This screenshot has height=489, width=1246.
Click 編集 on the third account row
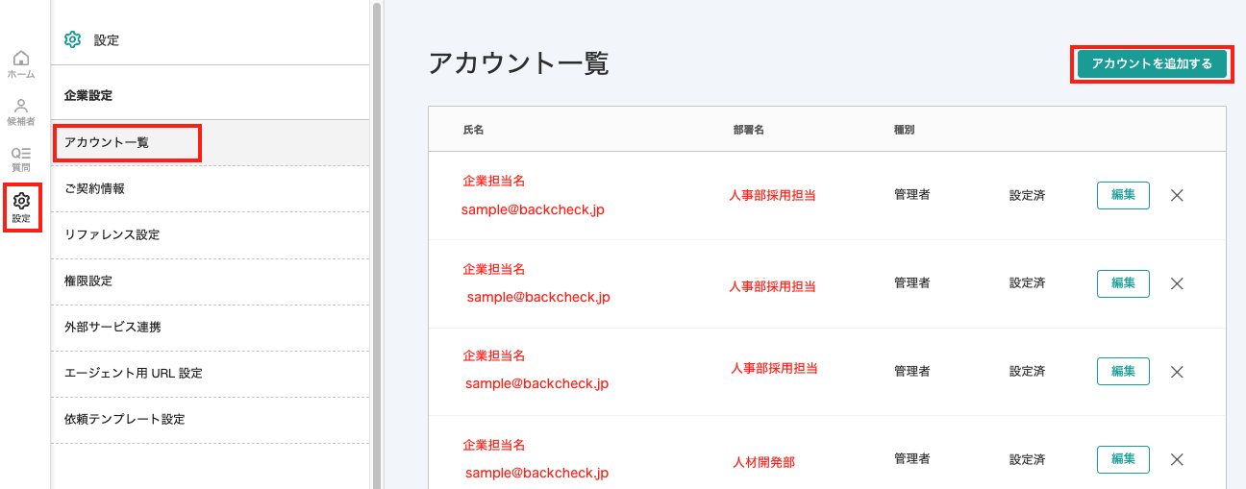coord(1123,372)
